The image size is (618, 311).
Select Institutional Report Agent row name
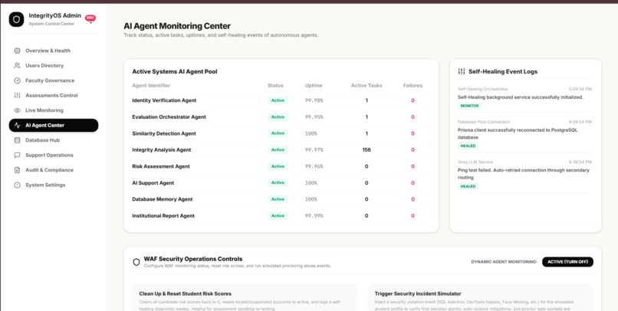(163, 216)
